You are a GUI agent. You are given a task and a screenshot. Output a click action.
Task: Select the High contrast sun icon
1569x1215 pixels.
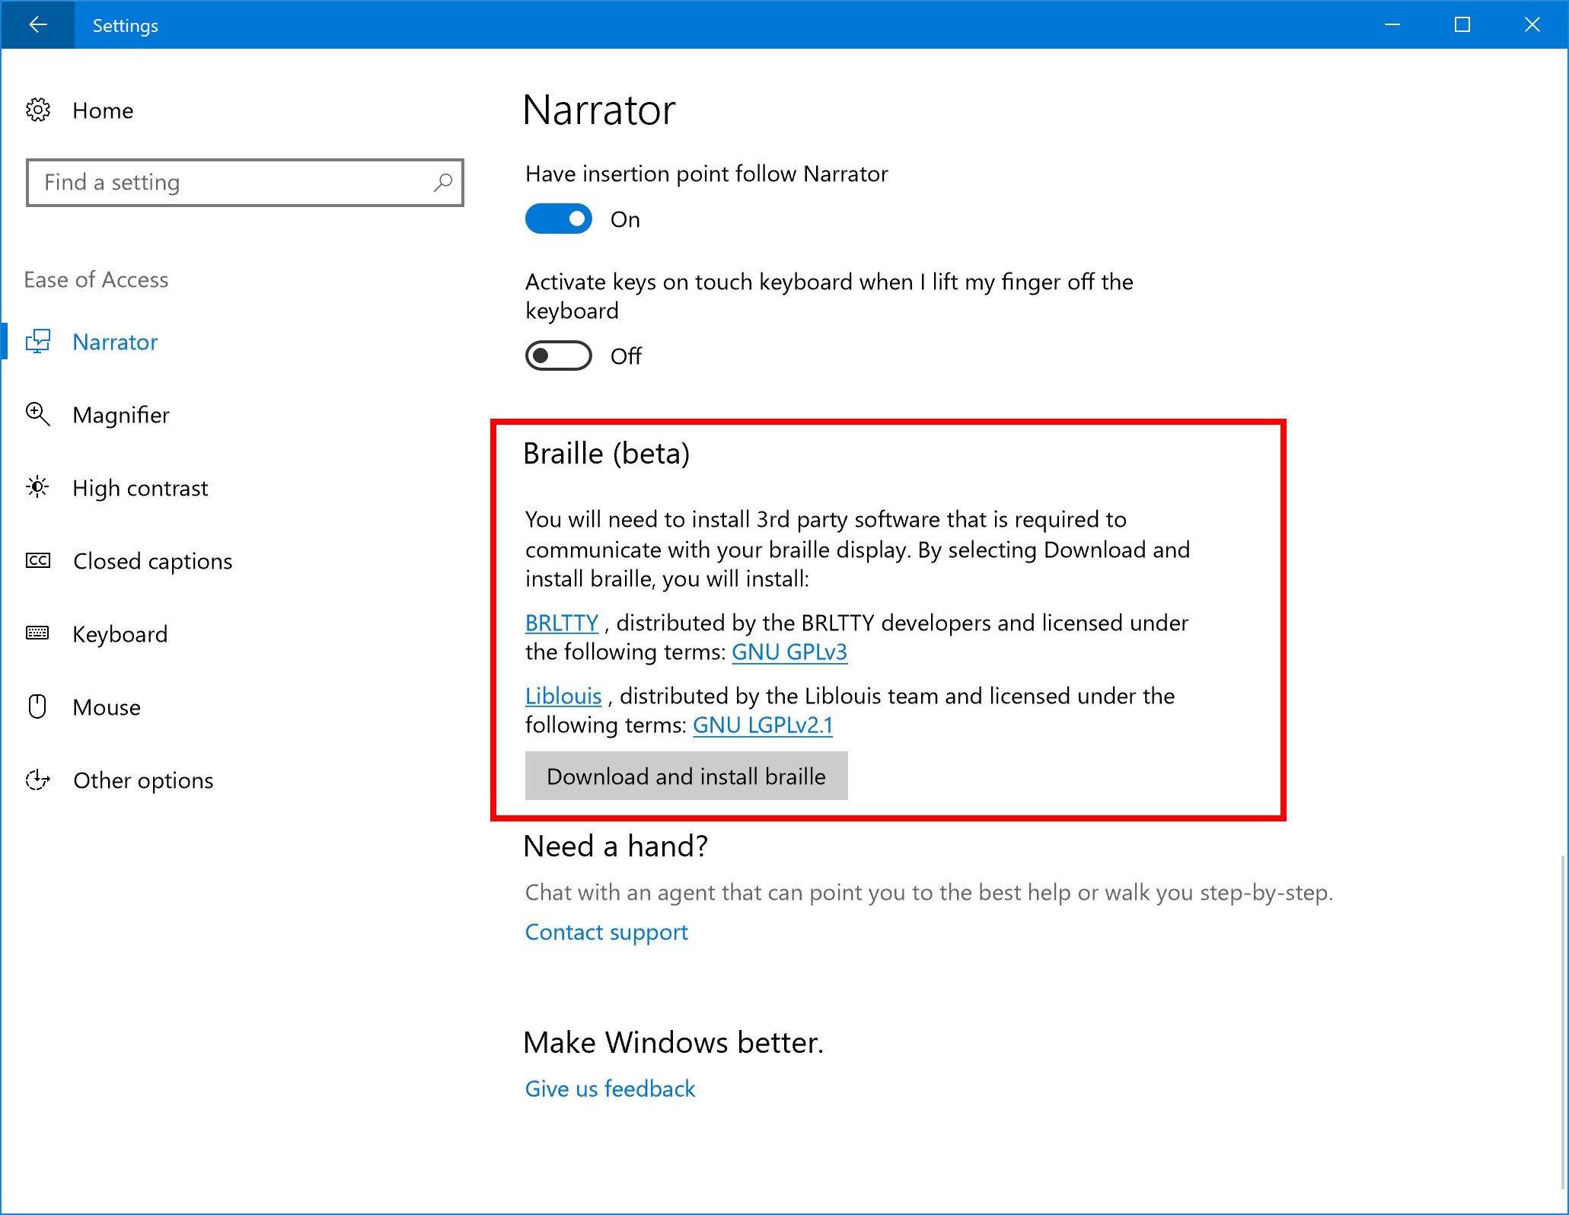coord(37,487)
